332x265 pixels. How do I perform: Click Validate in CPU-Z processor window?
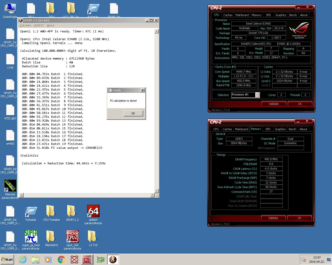pos(274,104)
